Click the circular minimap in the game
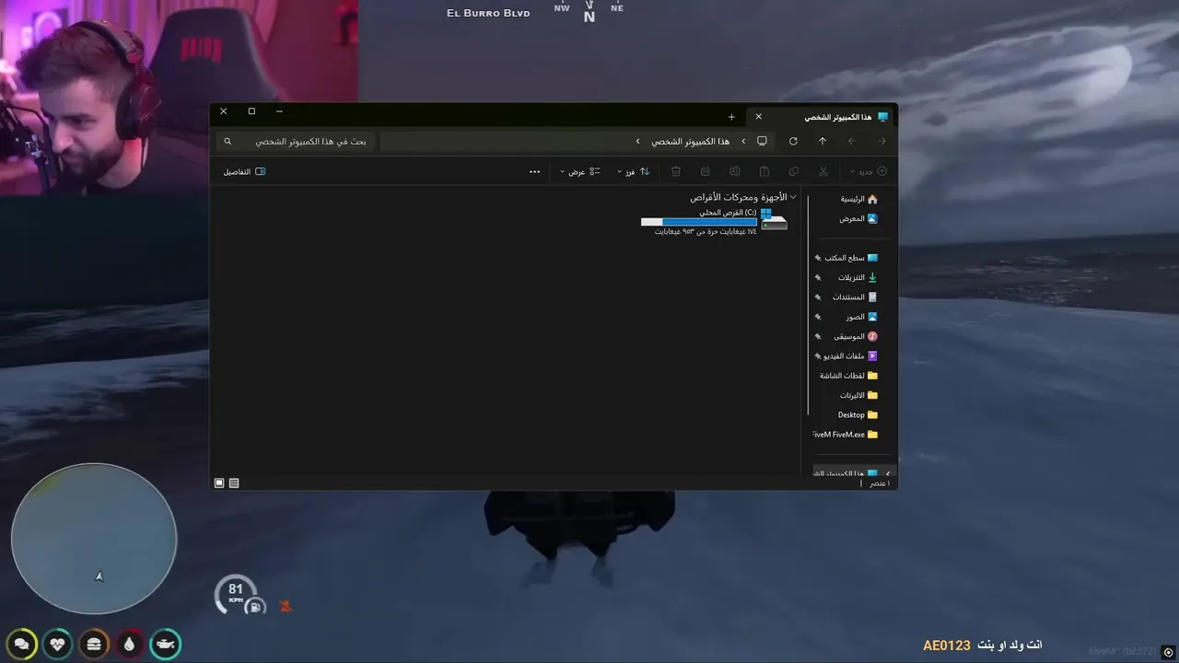The image size is (1179, 663). 93,539
